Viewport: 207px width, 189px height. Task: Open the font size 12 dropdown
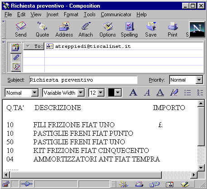coord(101,92)
